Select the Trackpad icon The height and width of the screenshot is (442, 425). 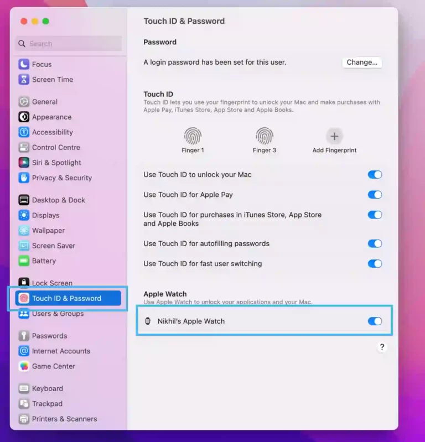tap(24, 404)
